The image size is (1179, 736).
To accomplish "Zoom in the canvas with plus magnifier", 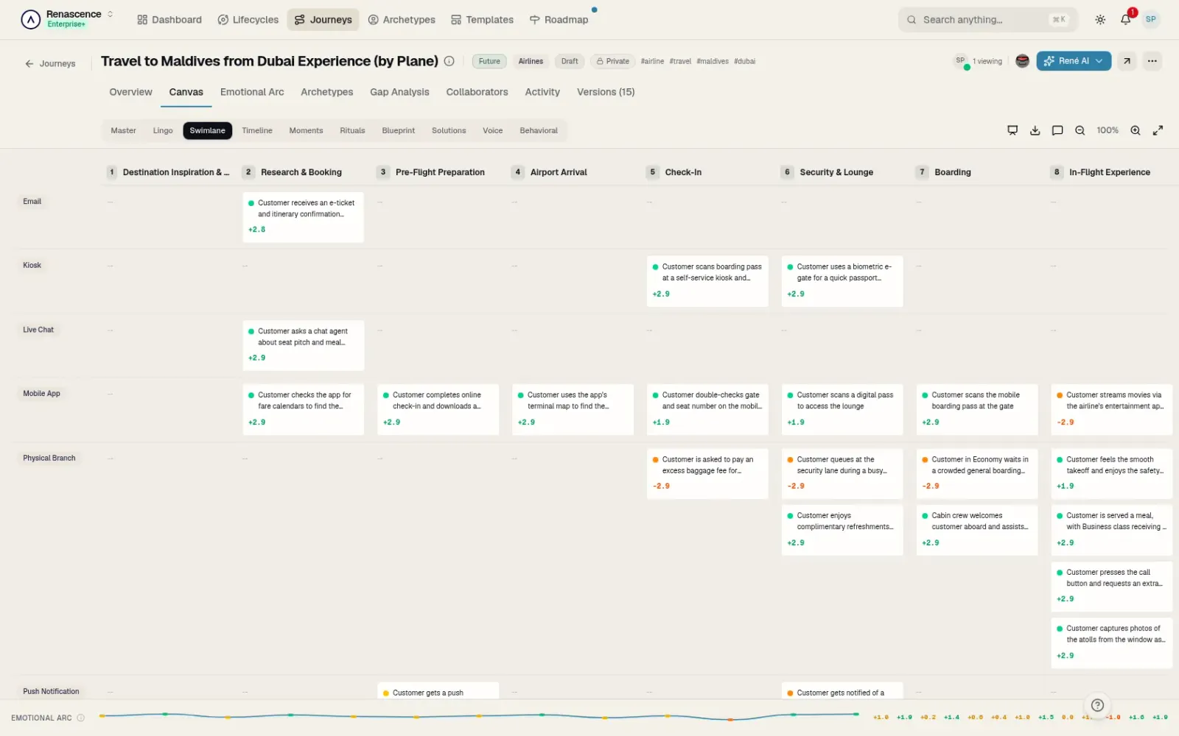I will (1136, 130).
